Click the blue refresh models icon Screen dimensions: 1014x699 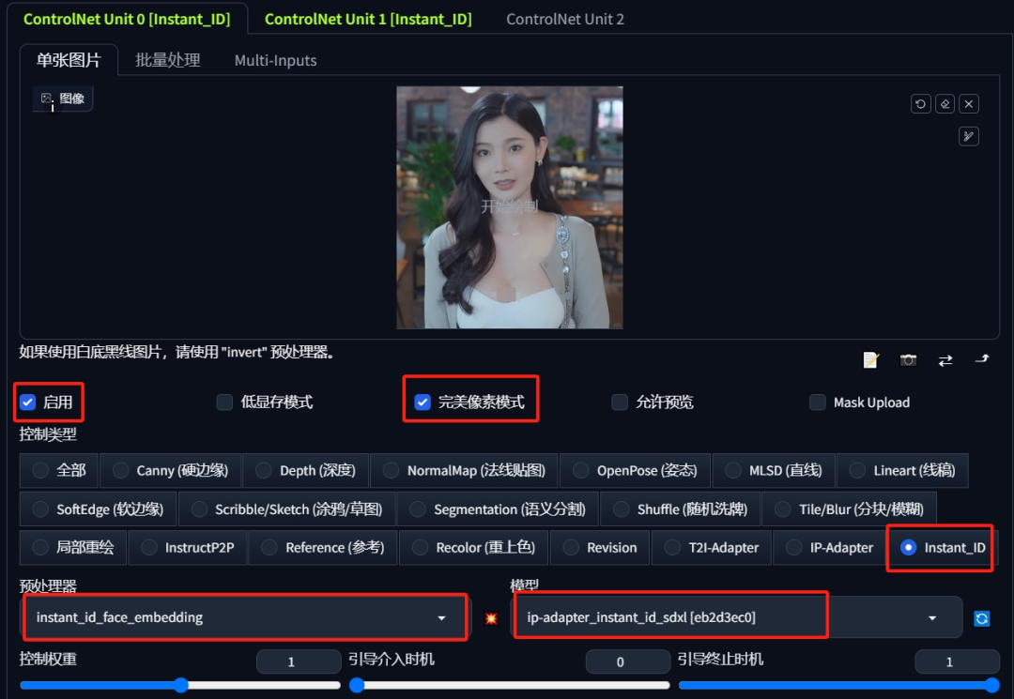point(982,619)
